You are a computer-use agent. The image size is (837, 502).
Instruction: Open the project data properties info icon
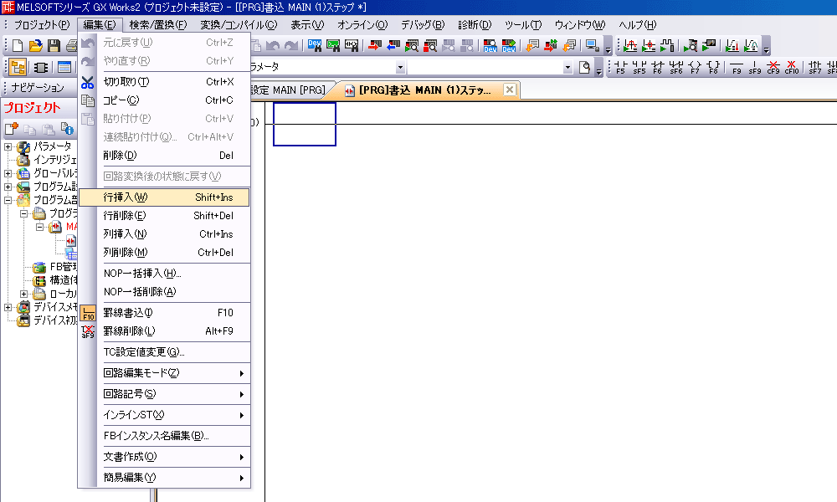pyautogui.click(x=67, y=129)
